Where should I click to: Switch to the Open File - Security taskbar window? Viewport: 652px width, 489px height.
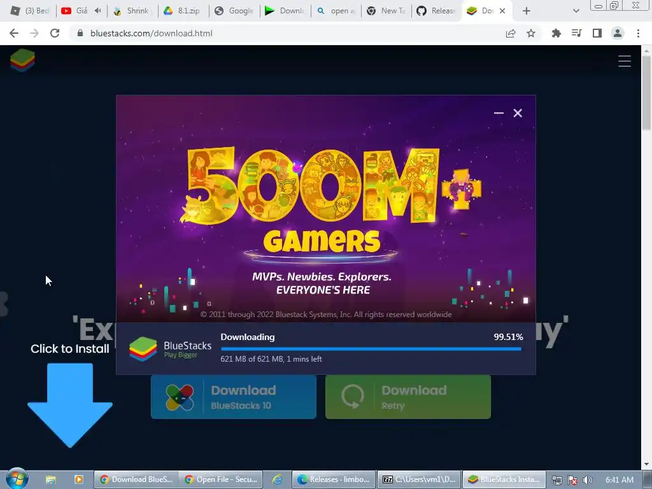(x=221, y=479)
